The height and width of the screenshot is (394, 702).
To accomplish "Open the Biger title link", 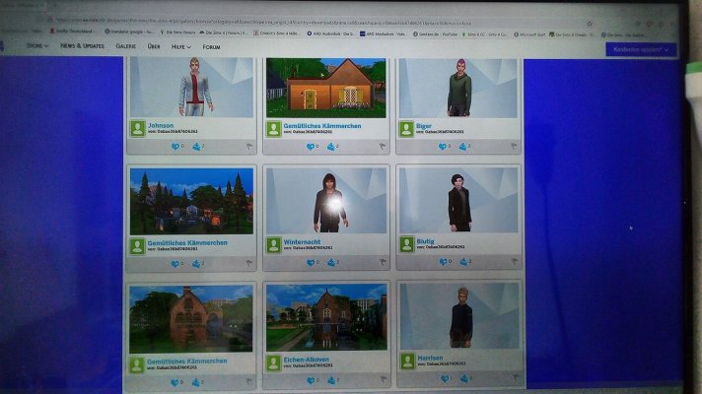I will click(424, 126).
